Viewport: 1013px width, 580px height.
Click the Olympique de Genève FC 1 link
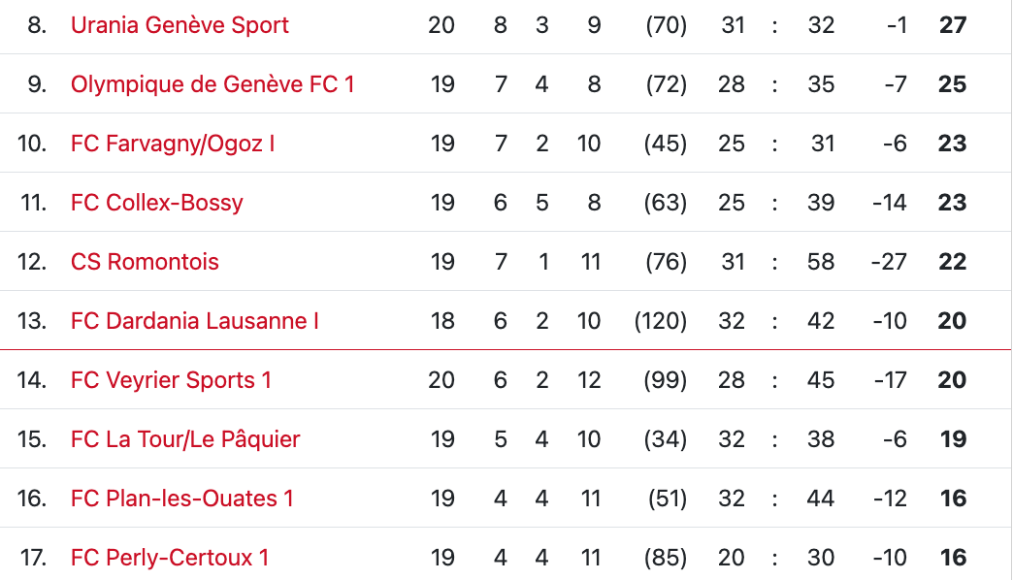click(212, 84)
